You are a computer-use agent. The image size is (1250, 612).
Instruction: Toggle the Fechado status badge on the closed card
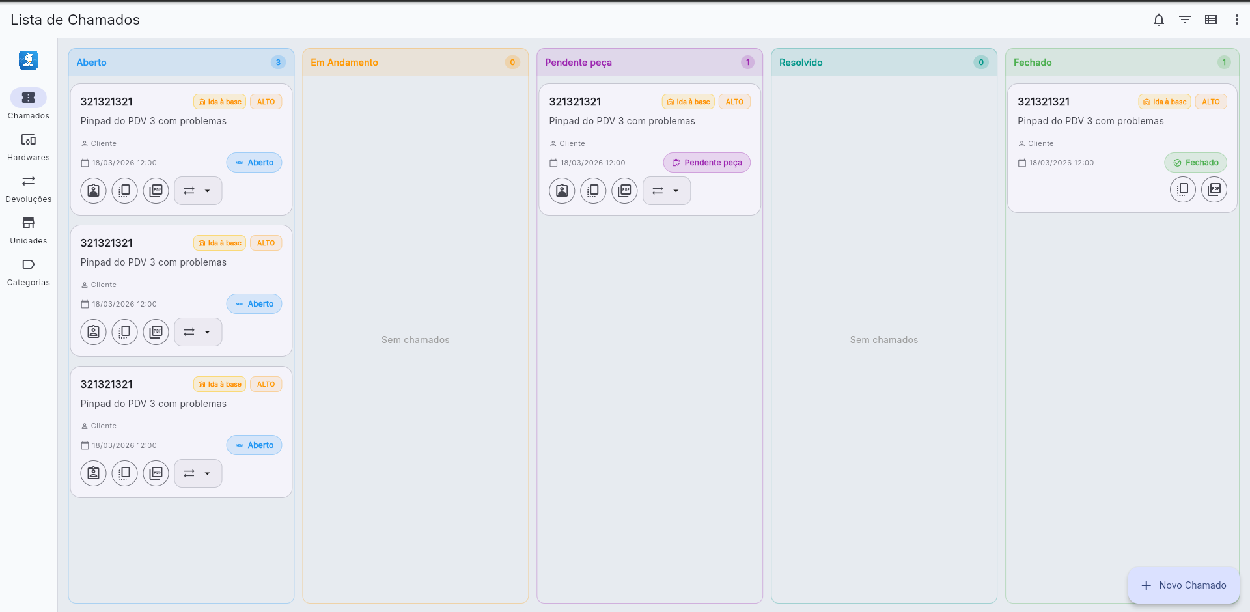pyautogui.click(x=1196, y=162)
